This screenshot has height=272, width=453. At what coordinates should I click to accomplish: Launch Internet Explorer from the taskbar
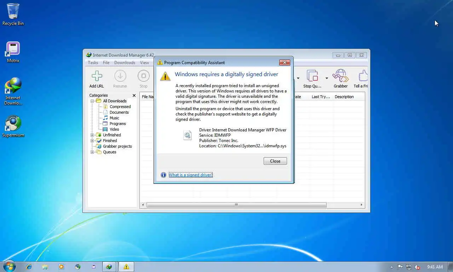coord(29,267)
